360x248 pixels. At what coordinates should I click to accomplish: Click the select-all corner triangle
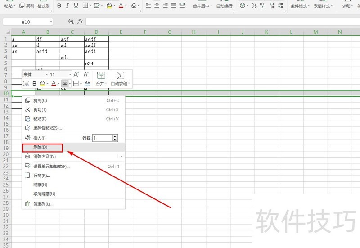coord(8,32)
